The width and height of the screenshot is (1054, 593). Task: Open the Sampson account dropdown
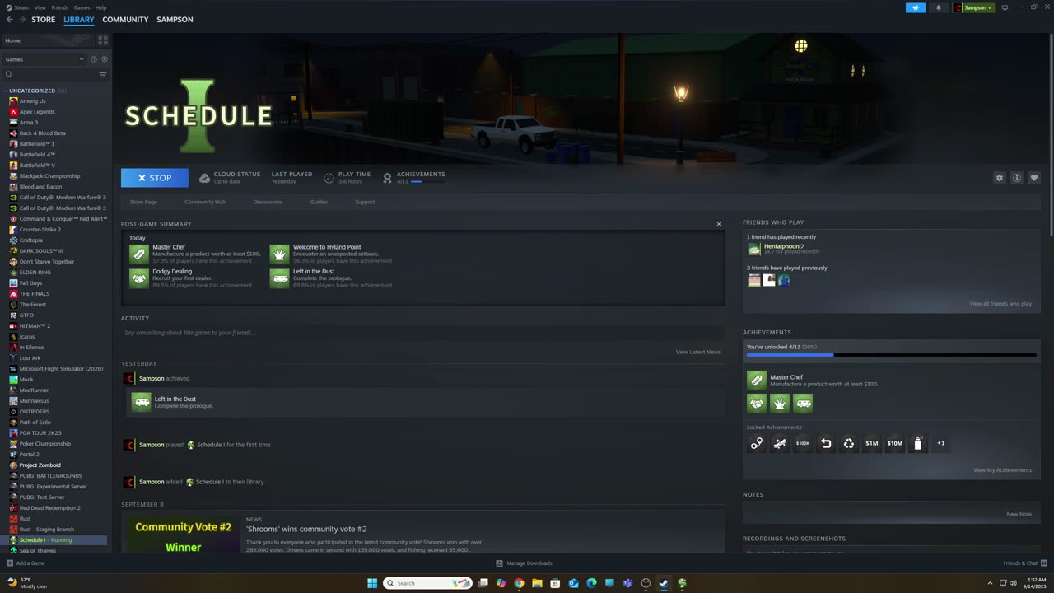tap(974, 7)
